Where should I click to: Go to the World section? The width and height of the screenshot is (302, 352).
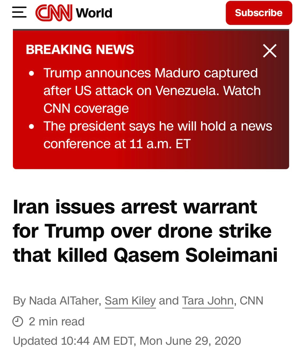(94, 13)
